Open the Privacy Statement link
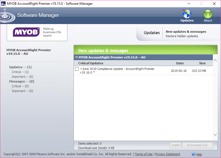Viewport: 221px width, 158px height. click(x=168, y=154)
